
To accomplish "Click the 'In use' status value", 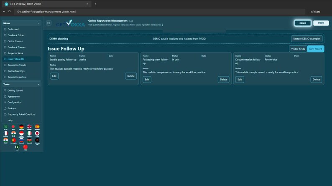I will coord(175,60).
